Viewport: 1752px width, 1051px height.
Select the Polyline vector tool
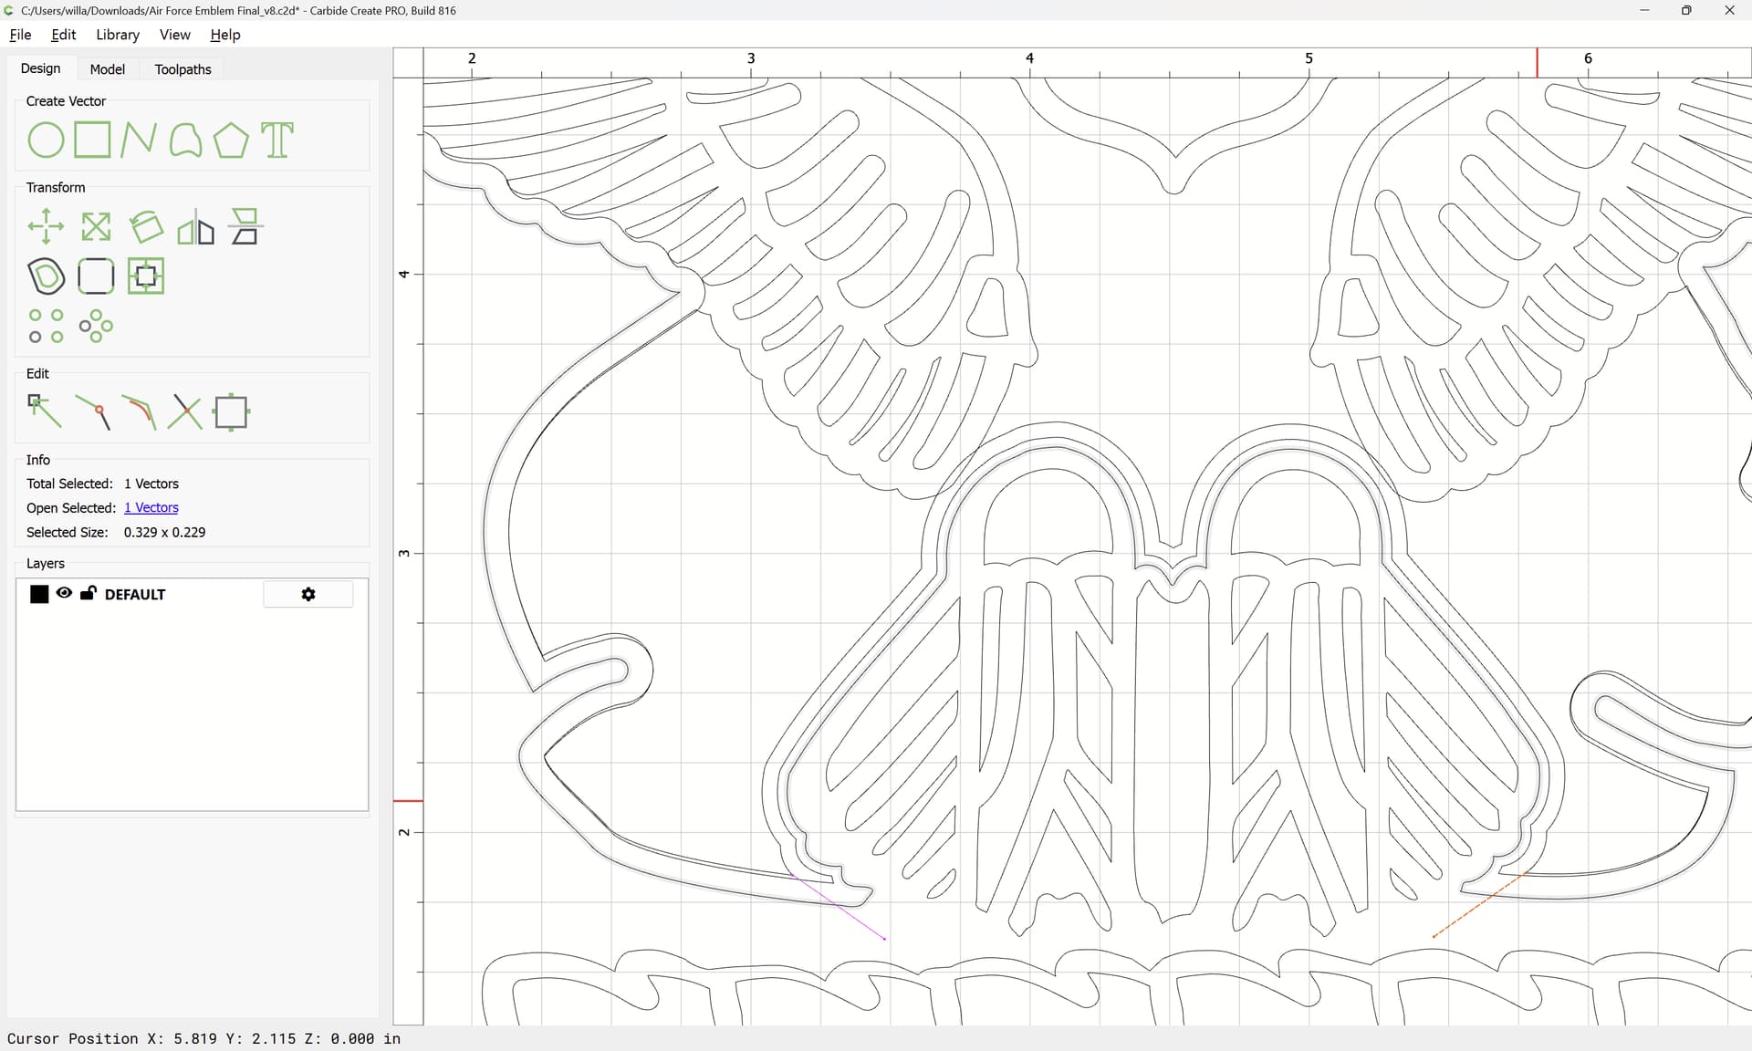tap(139, 140)
